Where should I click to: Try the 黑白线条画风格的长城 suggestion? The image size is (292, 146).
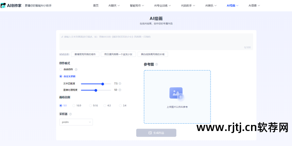click(153, 54)
